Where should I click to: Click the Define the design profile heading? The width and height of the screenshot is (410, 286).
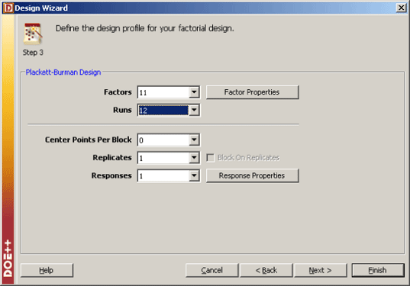pyautogui.click(x=144, y=28)
